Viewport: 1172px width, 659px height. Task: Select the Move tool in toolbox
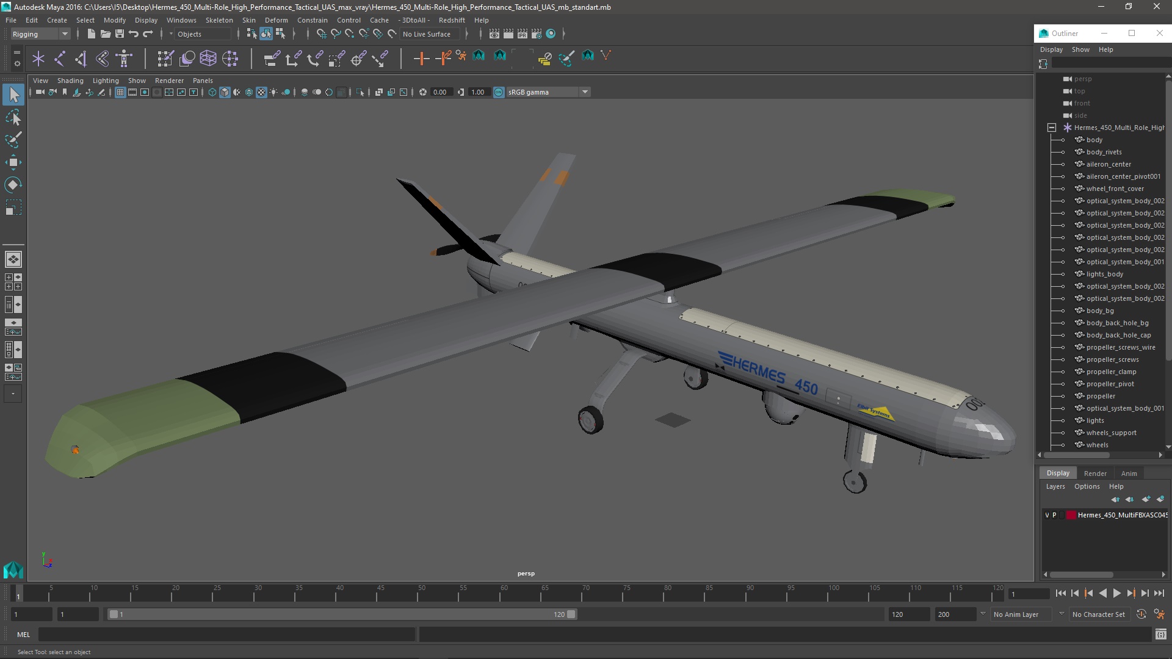pos(13,162)
